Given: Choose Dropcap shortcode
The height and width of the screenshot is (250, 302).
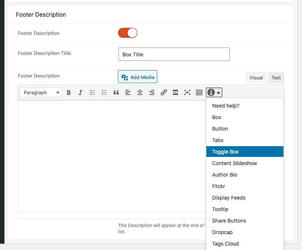Looking at the screenshot, I should pos(245,232).
